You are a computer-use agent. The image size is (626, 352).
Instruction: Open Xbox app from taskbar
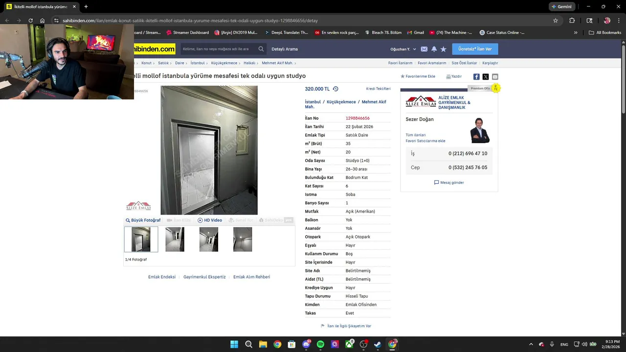point(349,344)
